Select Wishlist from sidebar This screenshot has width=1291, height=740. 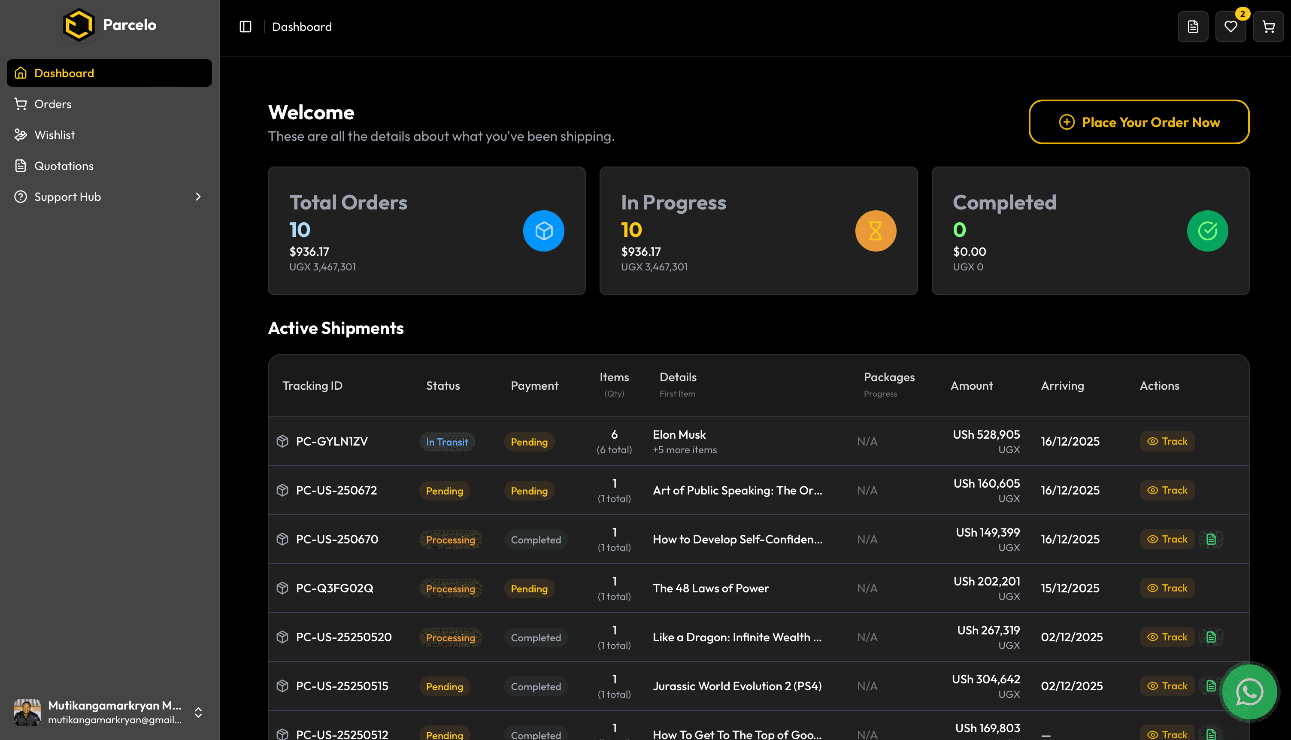[x=55, y=135]
